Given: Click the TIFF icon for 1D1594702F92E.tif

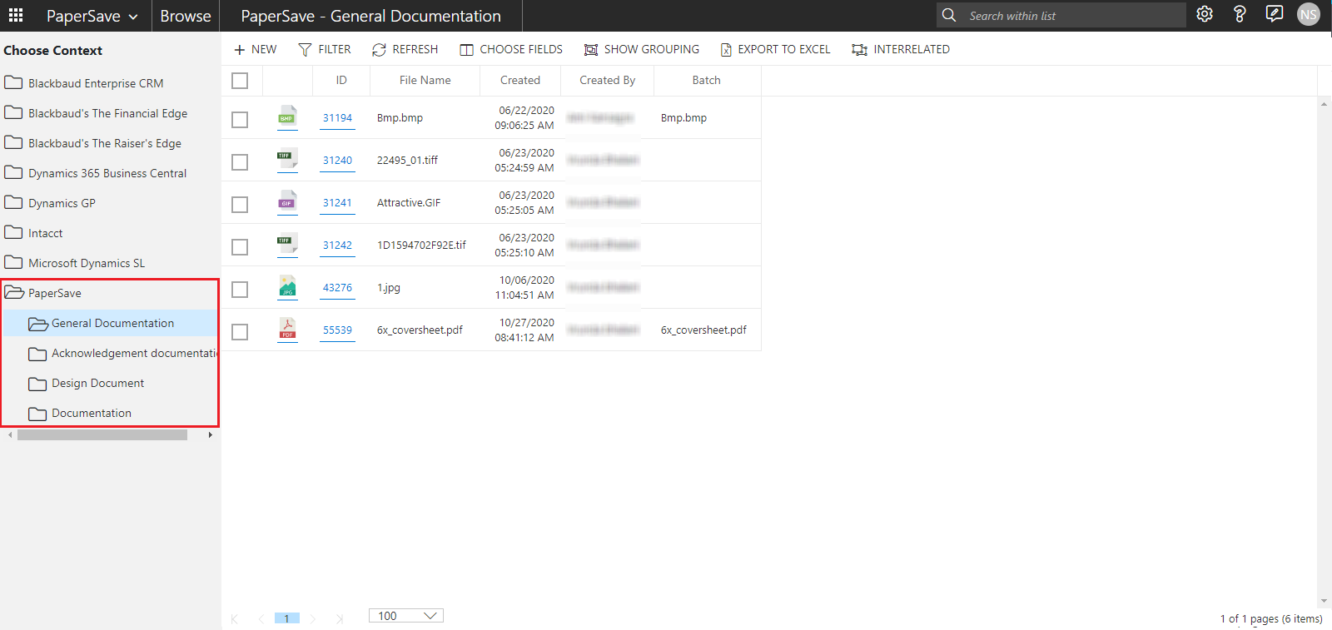Looking at the screenshot, I should click(x=287, y=245).
